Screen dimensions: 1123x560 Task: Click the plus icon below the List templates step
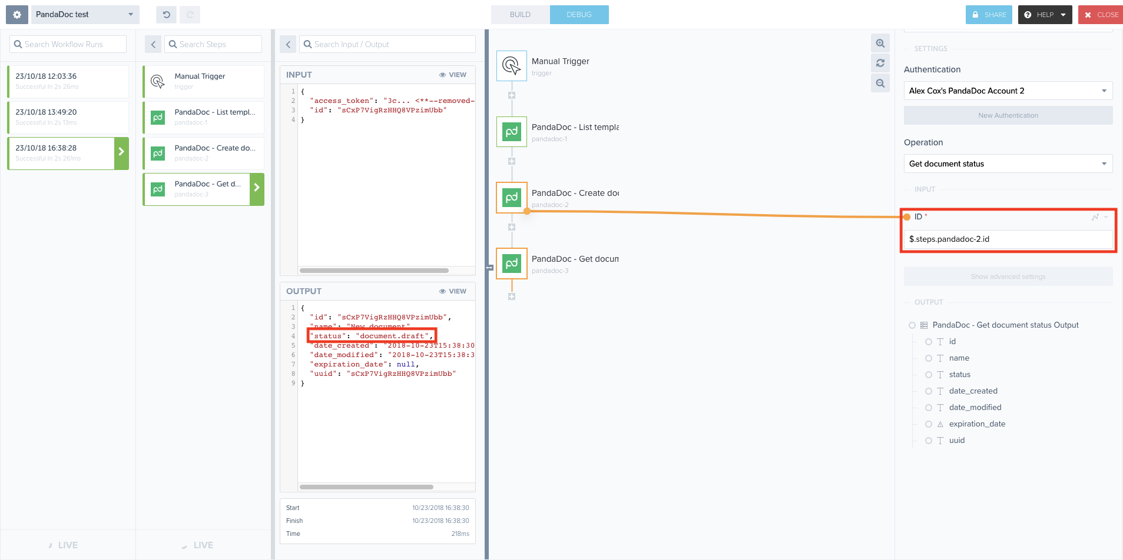(x=511, y=161)
